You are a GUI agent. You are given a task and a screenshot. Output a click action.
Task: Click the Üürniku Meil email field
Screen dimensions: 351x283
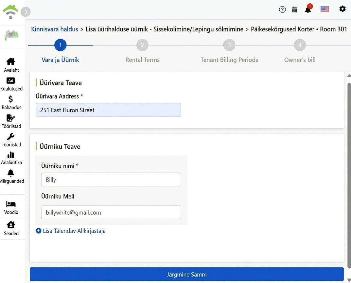tap(111, 212)
